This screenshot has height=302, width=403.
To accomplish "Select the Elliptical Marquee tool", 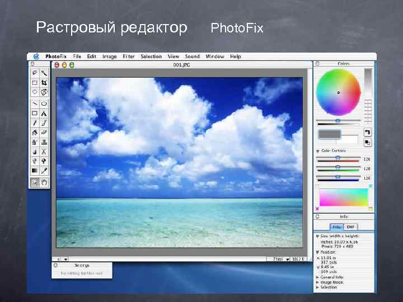I will 35,92.
